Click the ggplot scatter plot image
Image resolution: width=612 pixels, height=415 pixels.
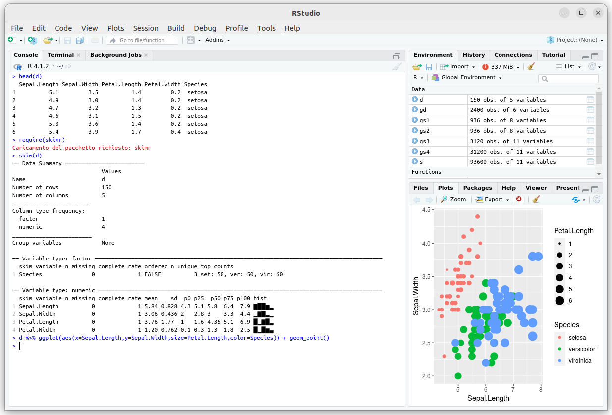[x=505, y=305]
